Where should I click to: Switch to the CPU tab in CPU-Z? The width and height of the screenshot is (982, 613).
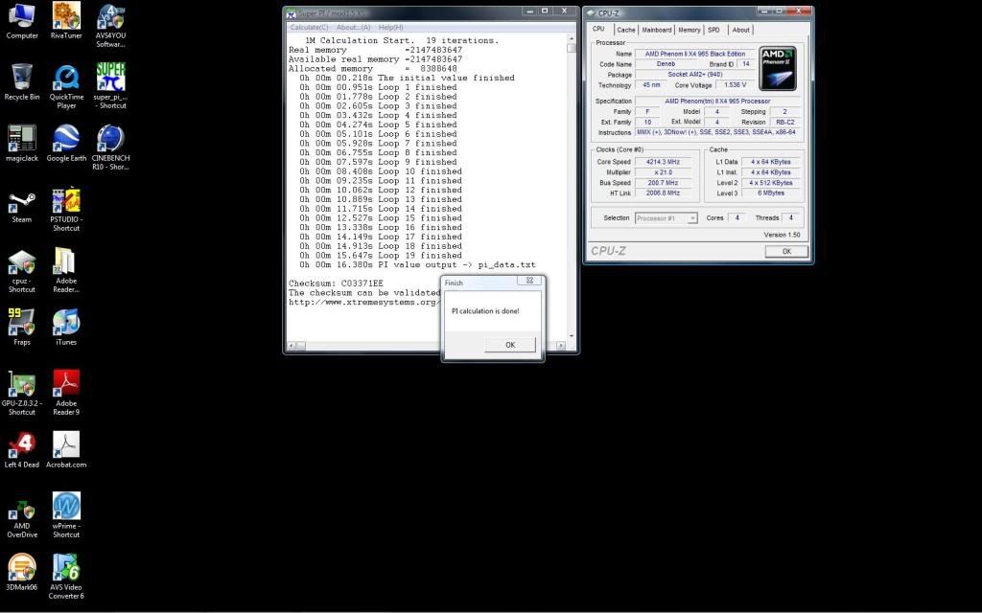(x=598, y=29)
